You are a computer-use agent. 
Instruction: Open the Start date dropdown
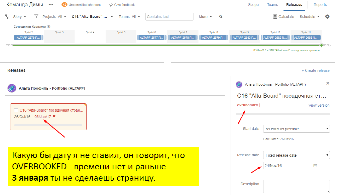(296, 129)
